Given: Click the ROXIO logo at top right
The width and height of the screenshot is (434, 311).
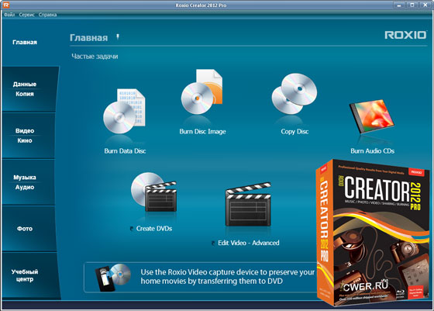Looking at the screenshot, I should point(405,35).
